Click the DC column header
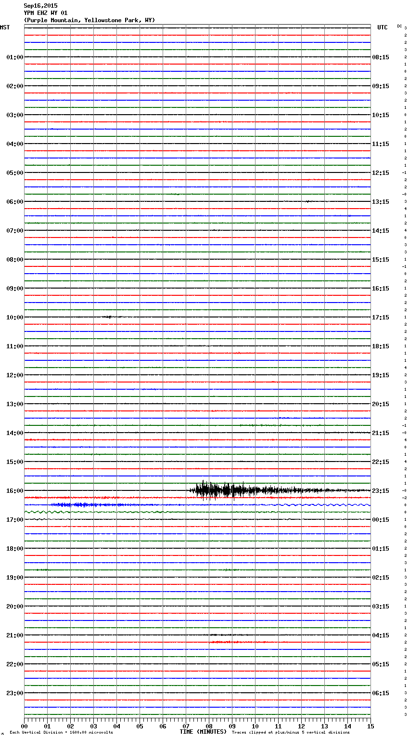The image size is (409, 739). (x=399, y=26)
